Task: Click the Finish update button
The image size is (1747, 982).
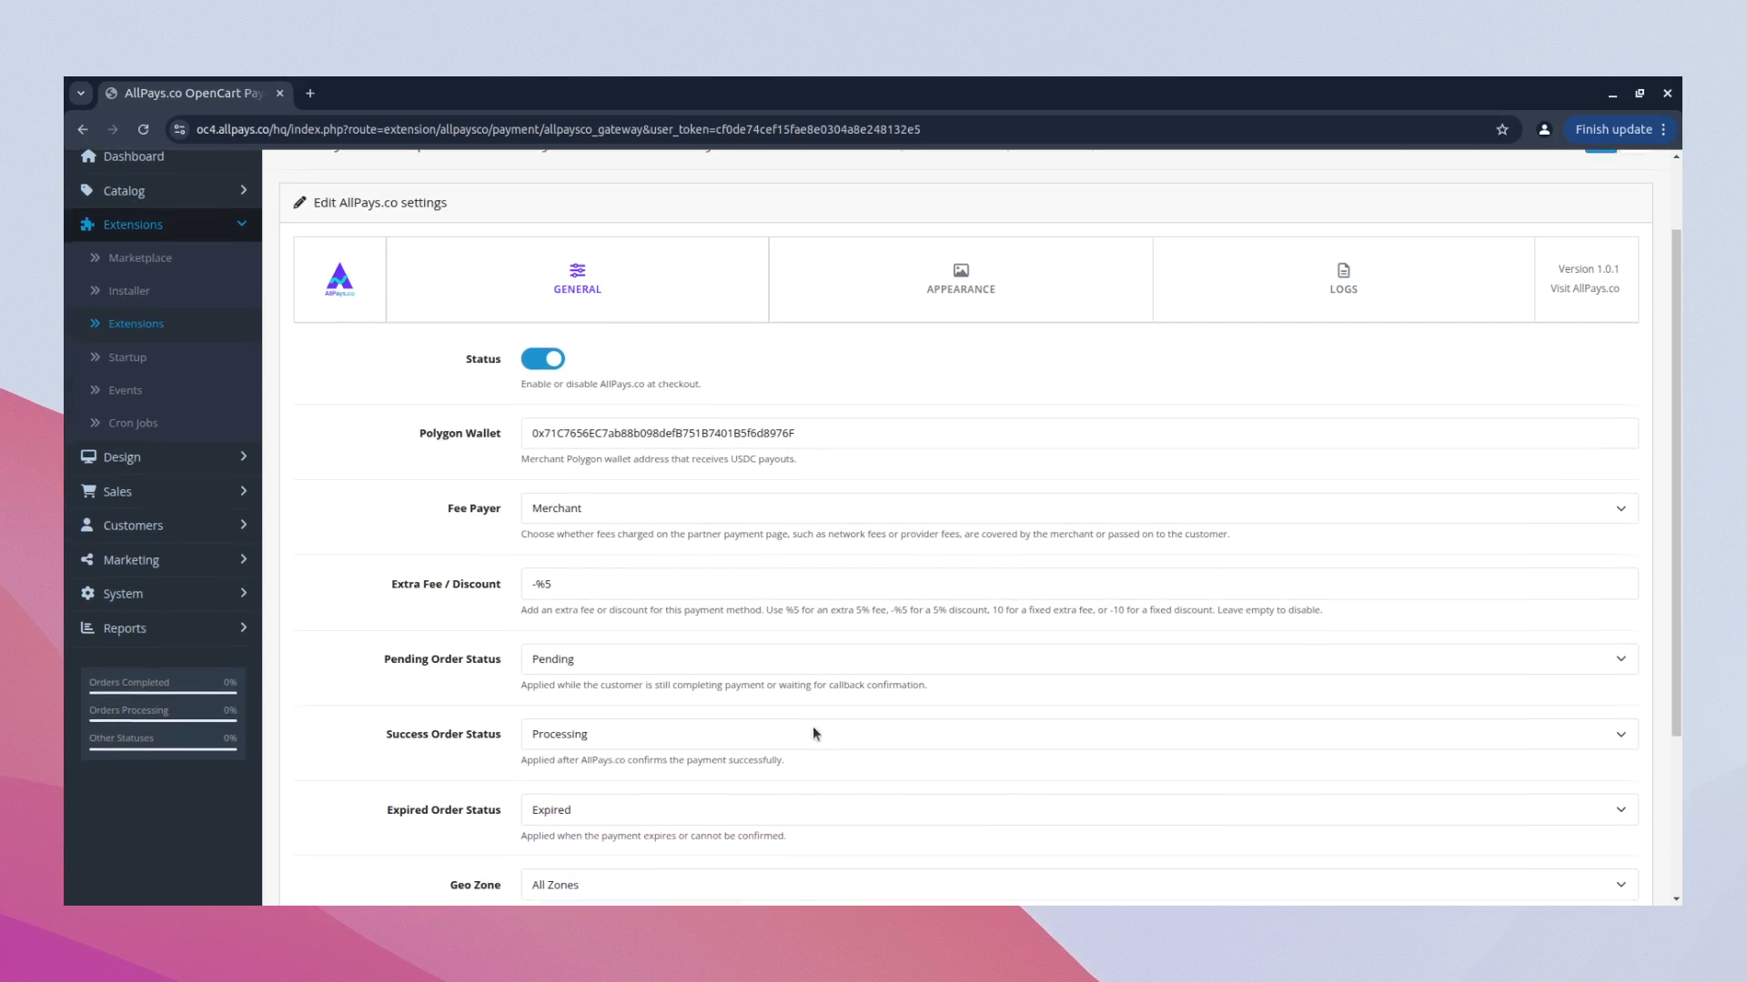Action: pyautogui.click(x=1621, y=129)
